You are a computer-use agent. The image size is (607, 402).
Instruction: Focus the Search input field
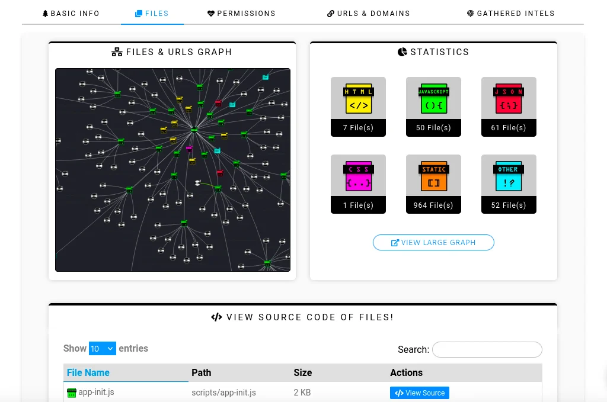point(487,349)
